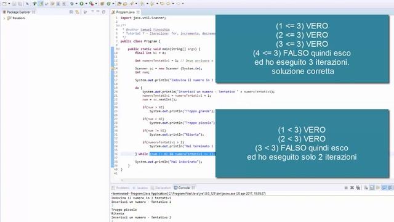Click the Forward navigation arrow
This screenshot has width=394, height=222.
pyautogui.click(x=178, y=4)
